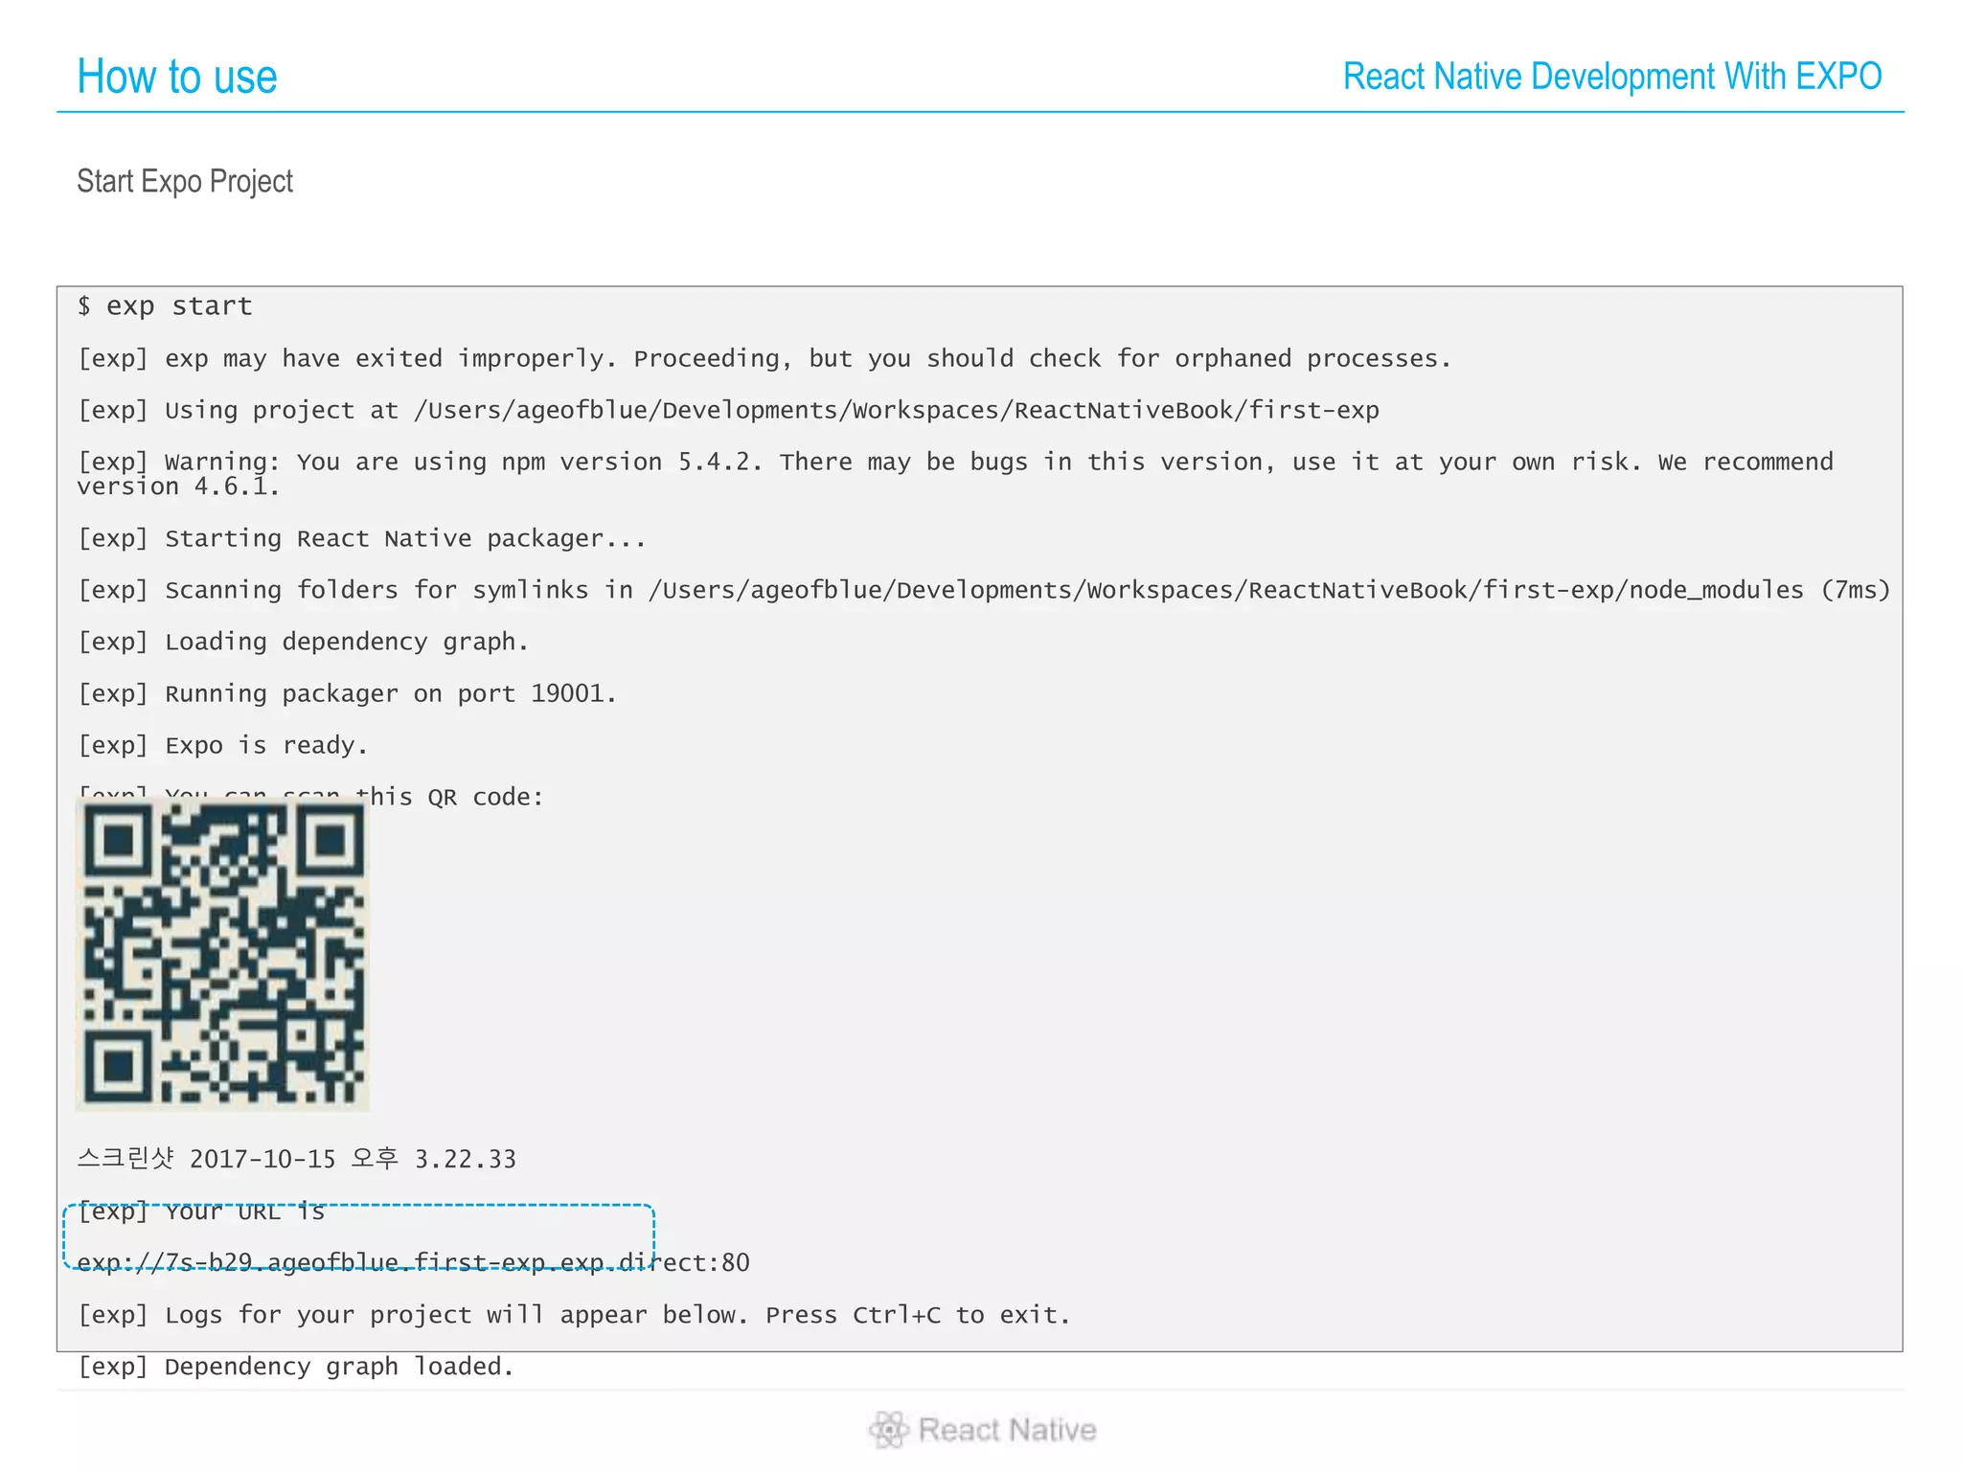This screenshot has height=1471, width=1962.
Task: Click the 'Expo is ready.' line
Action: coord(222,746)
